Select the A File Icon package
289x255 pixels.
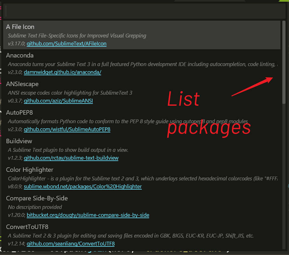pos(20,27)
